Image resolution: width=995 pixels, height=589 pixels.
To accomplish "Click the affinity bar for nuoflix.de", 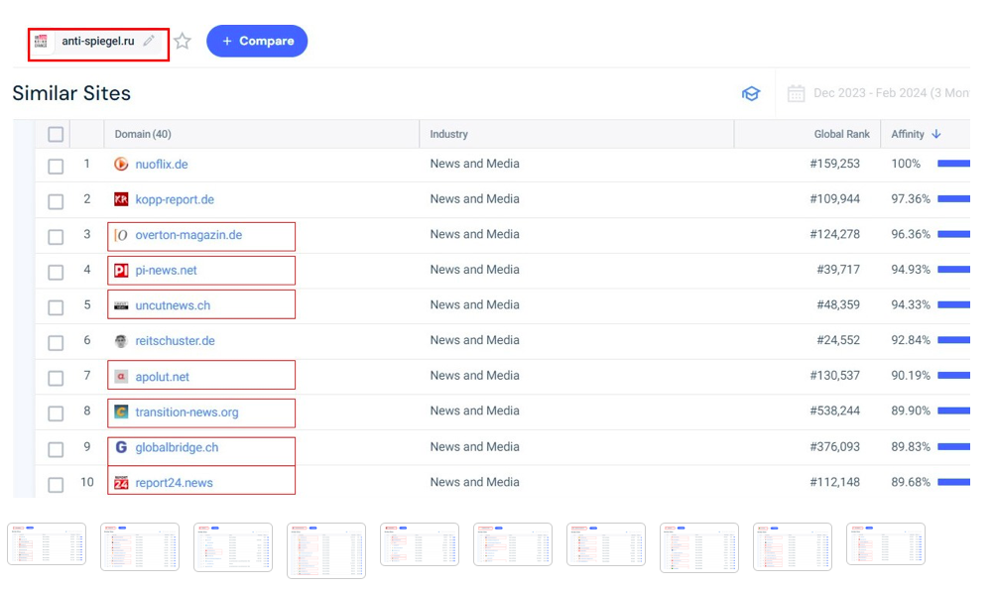I will click(953, 164).
